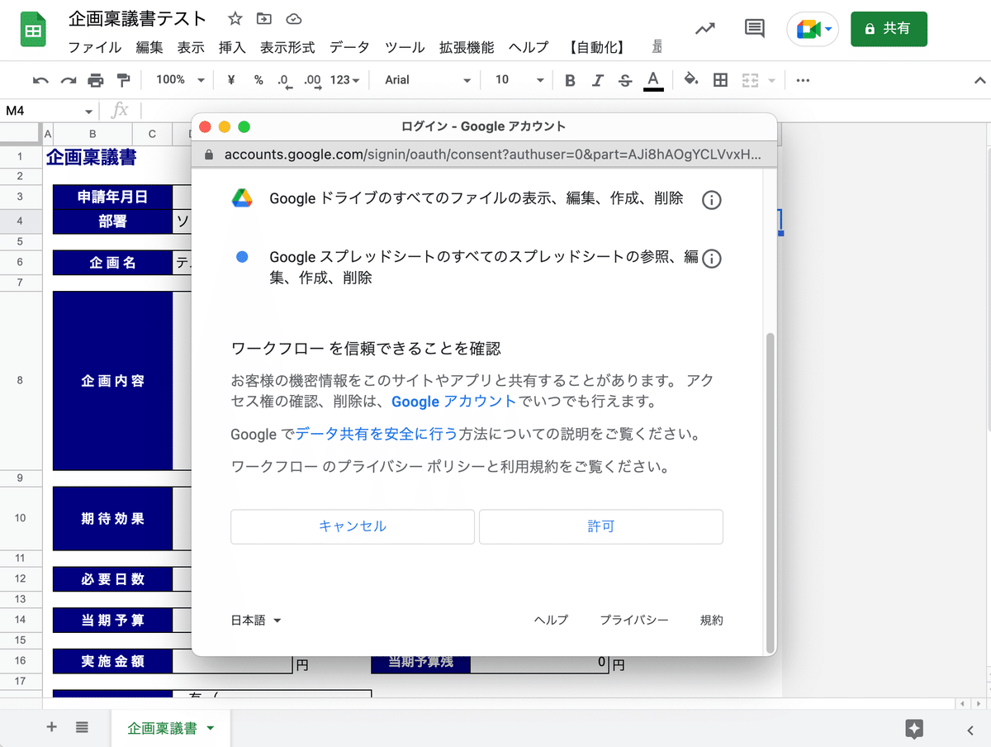The image size is (991, 747).
Task: Open the 挿入 menu
Action: tap(232, 47)
